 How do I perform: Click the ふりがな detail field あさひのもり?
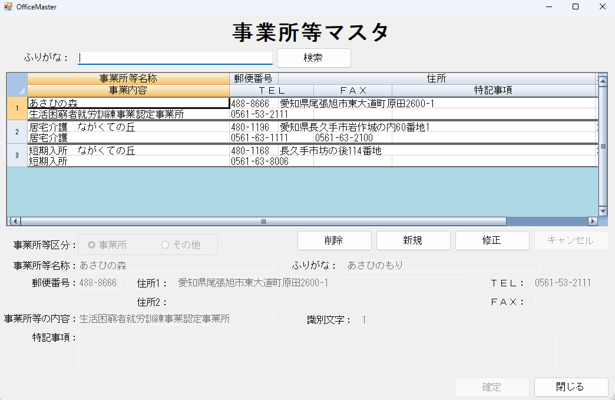[443, 266]
